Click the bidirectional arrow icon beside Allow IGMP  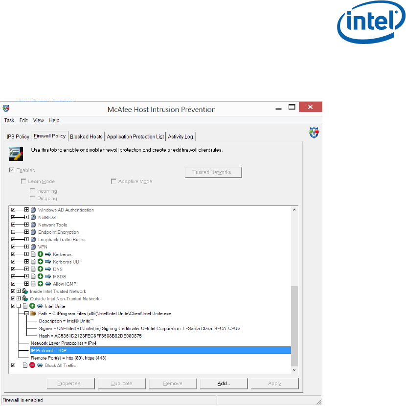[x=48, y=284]
